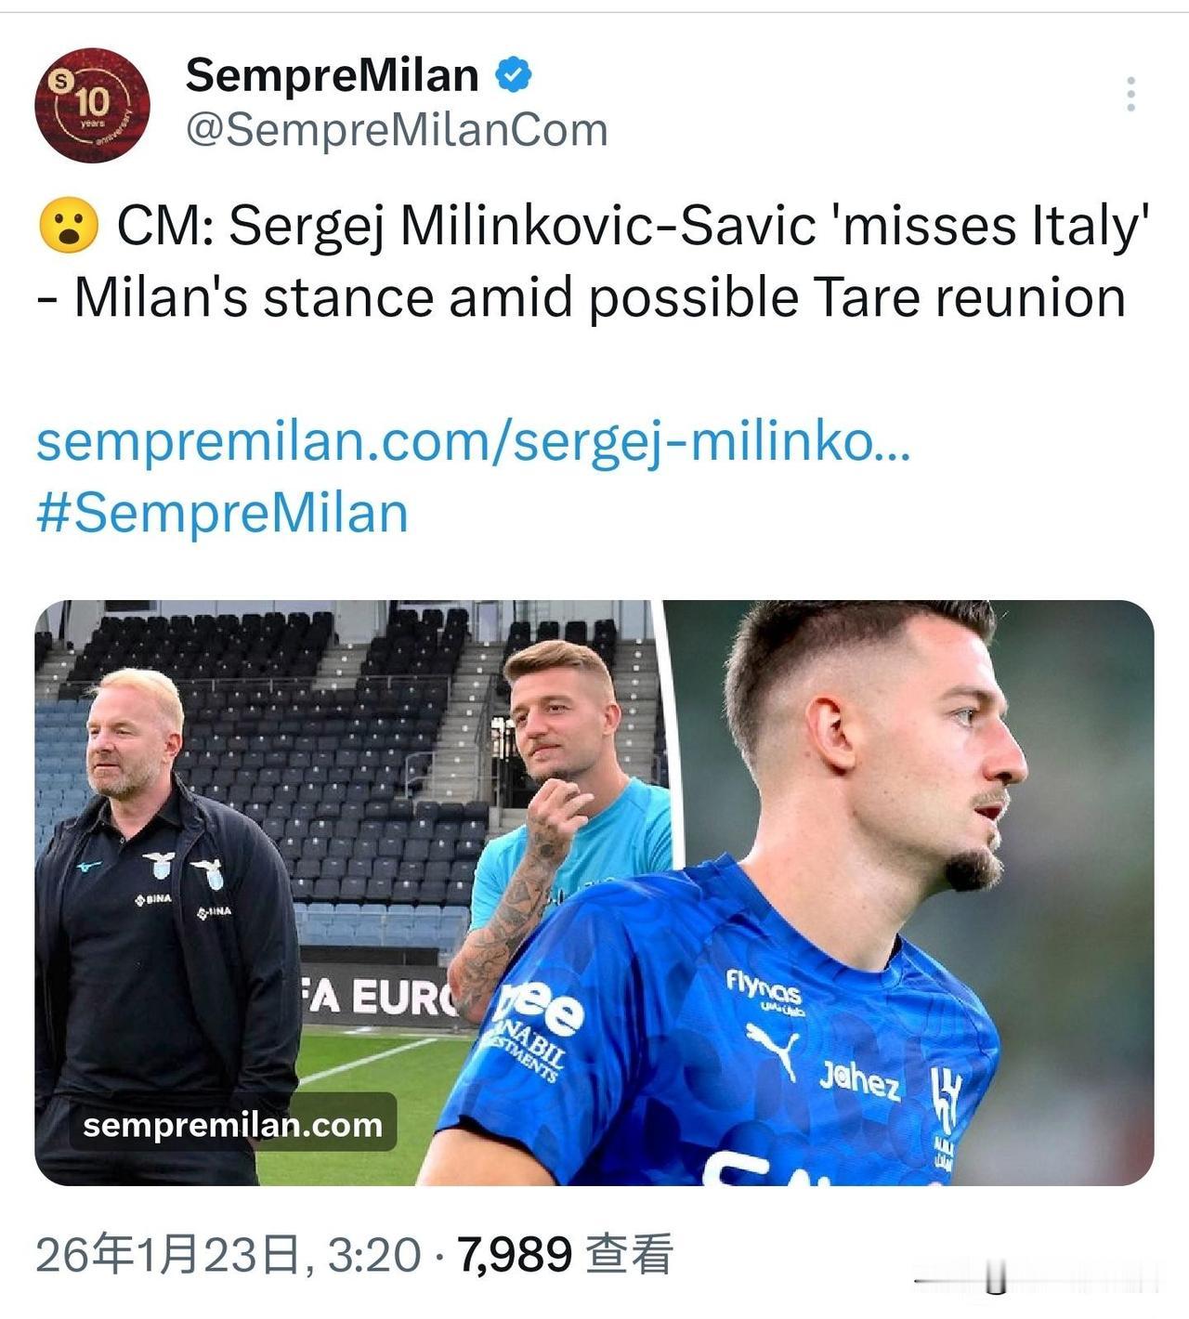Click the Jahez sponsor logo on the jersey
Image resolution: width=1189 pixels, height=1319 pixels.
(859, 1080)
